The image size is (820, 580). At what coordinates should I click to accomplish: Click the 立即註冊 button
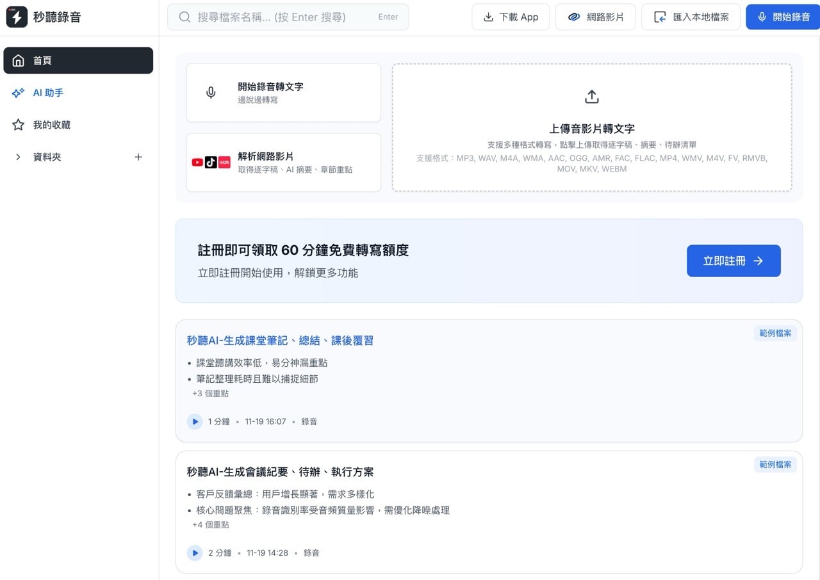pyautogui.click(x=734, y=261)
